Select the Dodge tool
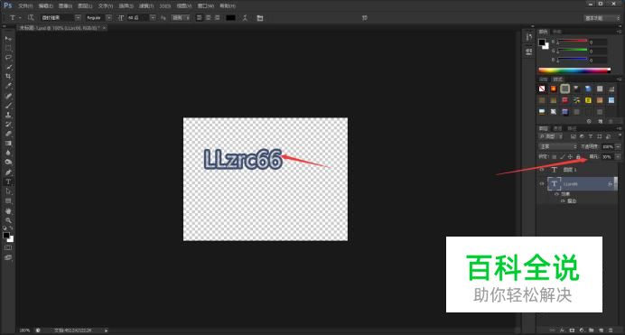This screenshot has width=625, height=335. tap(8, 163)
